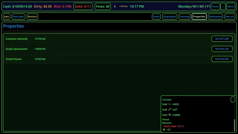Click the cash bundle icon beside +37
The image size is (238, 134).
point(164,130)
